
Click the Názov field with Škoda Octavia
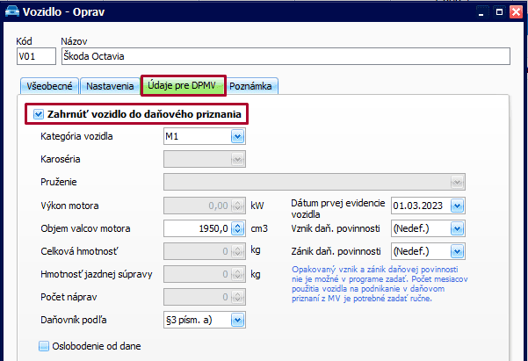click(285, 57)
